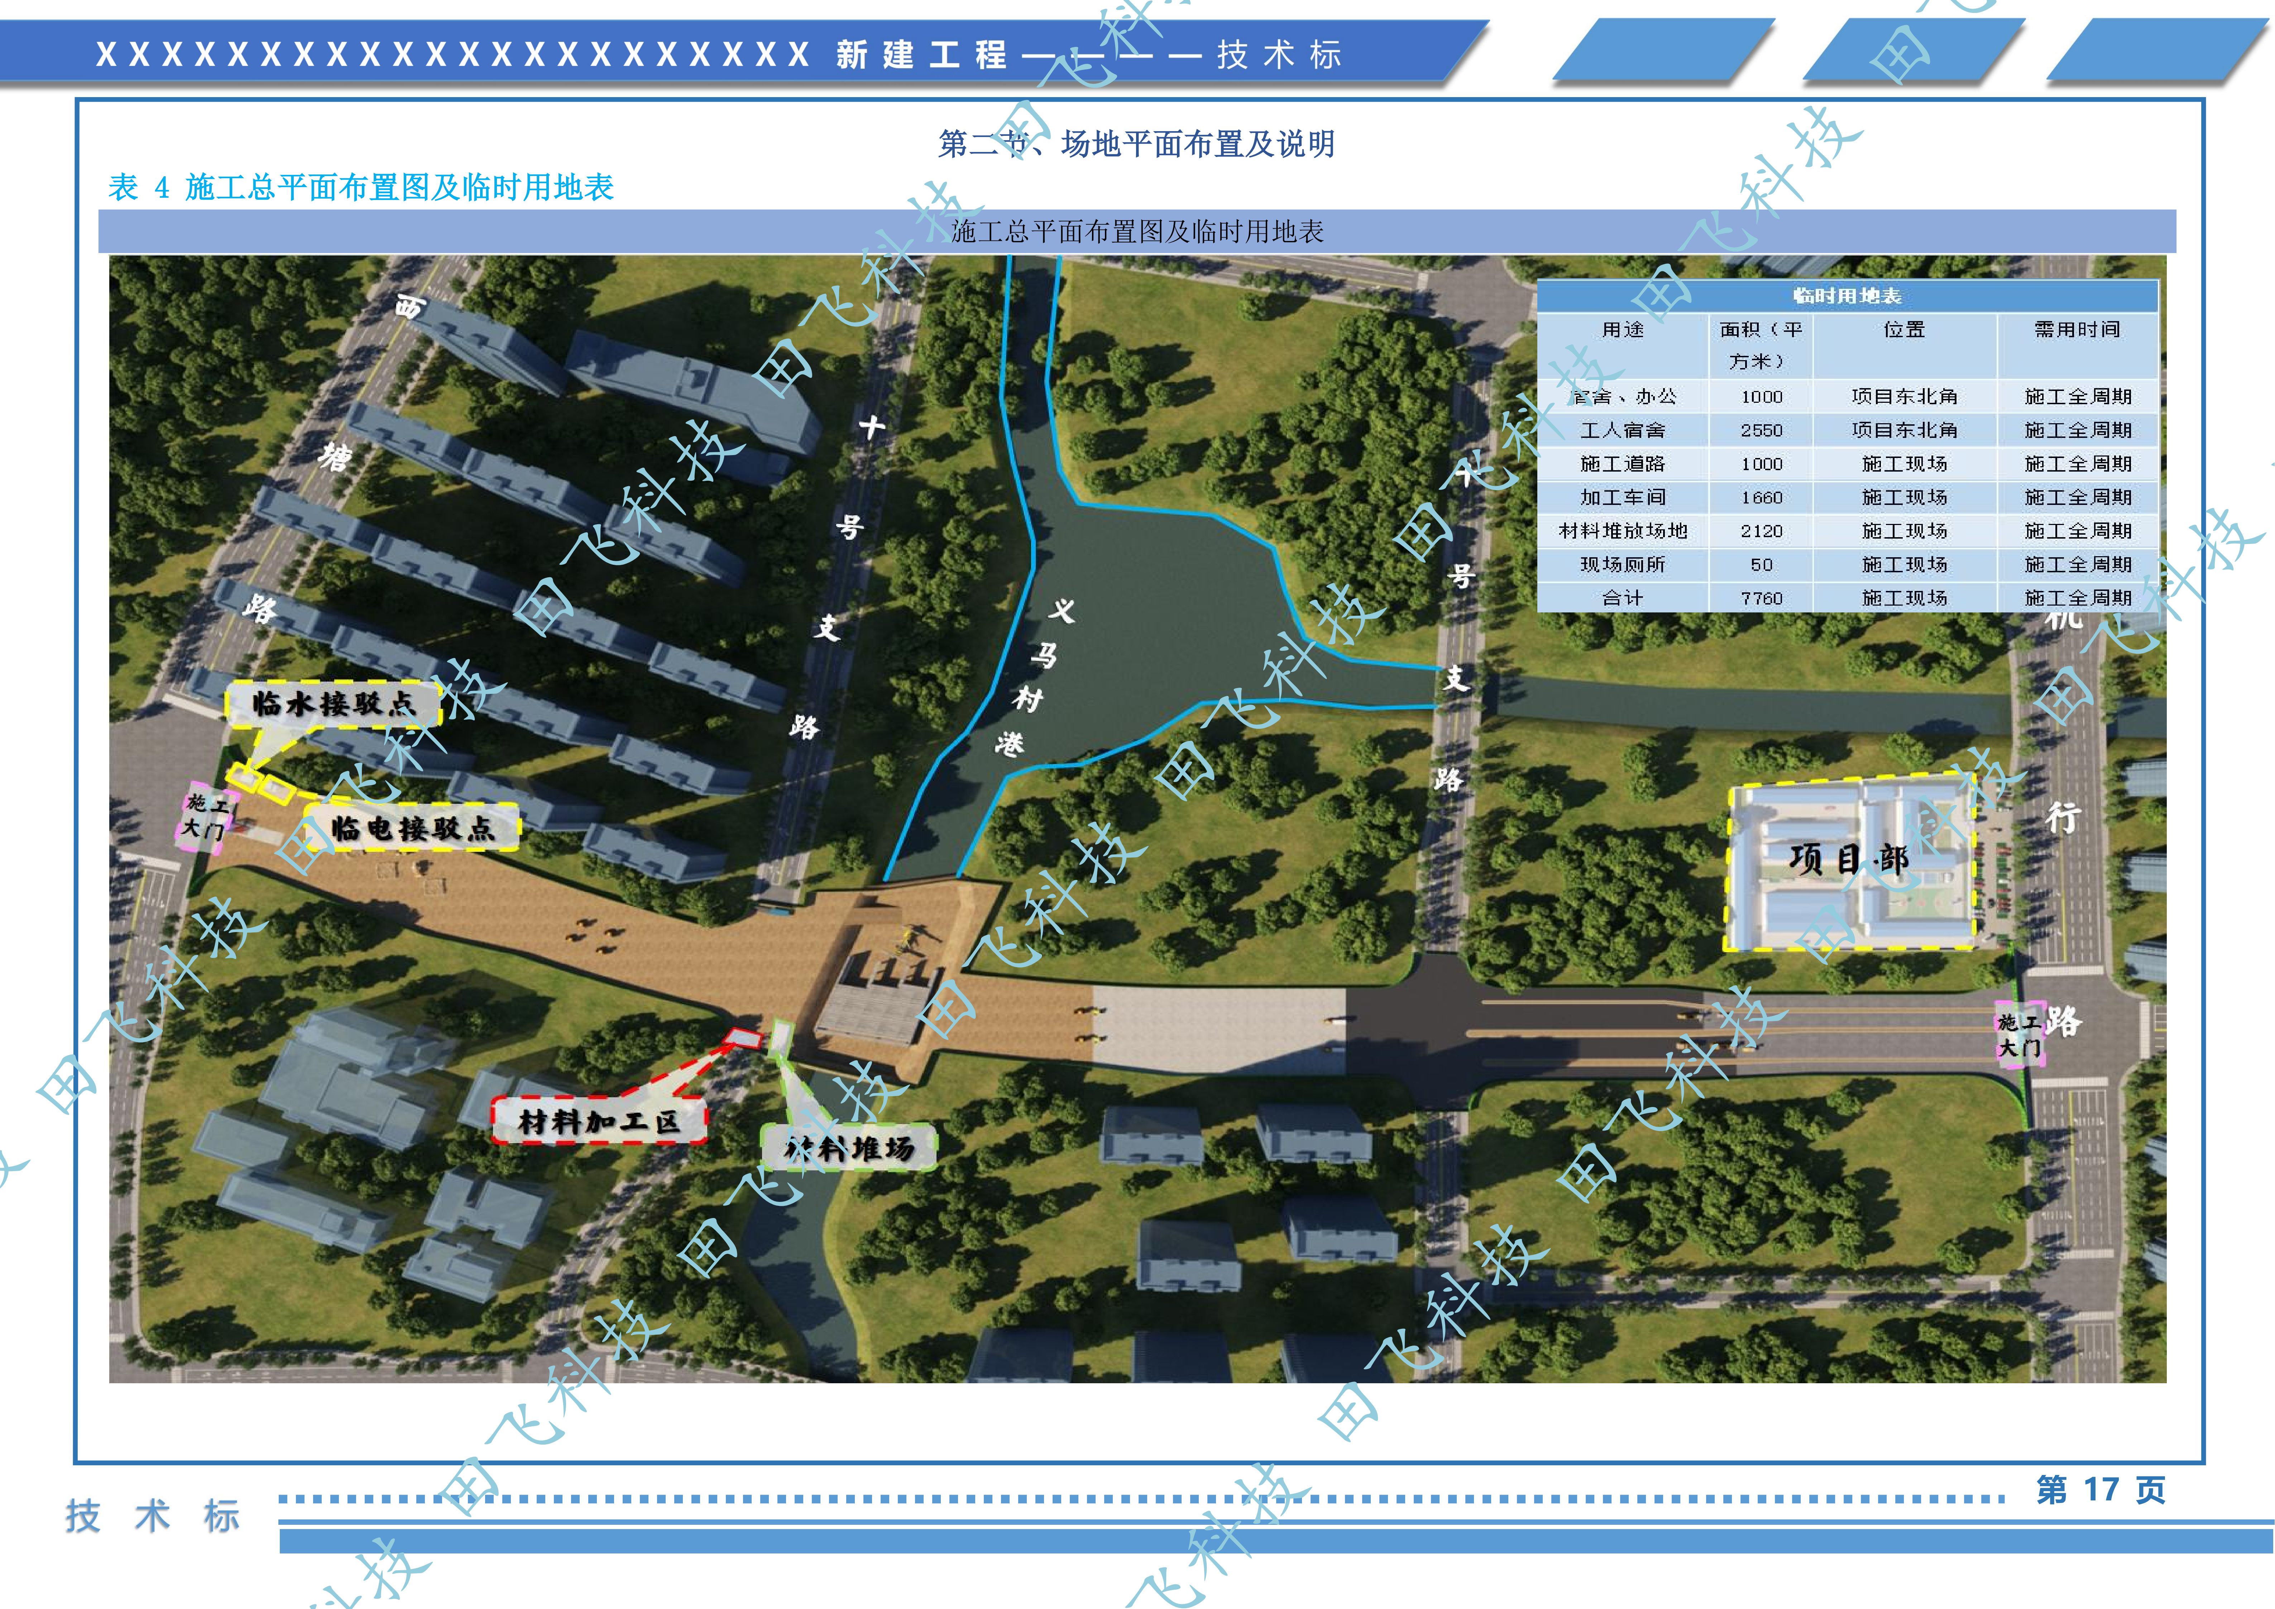Click the 临电接驳点 callout label
The width and height of the screenshot is (2275, 1609).
[x=412, y=828]
